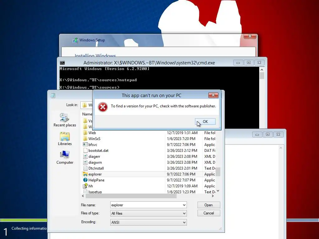The width and height of the screenshot is (319, 239).
Task: Close the cmd.exe window
Action: tap(259, 63)
